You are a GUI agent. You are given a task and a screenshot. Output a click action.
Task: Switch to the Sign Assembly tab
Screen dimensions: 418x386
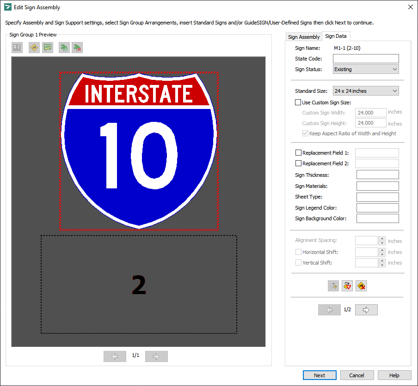(304, 37)
